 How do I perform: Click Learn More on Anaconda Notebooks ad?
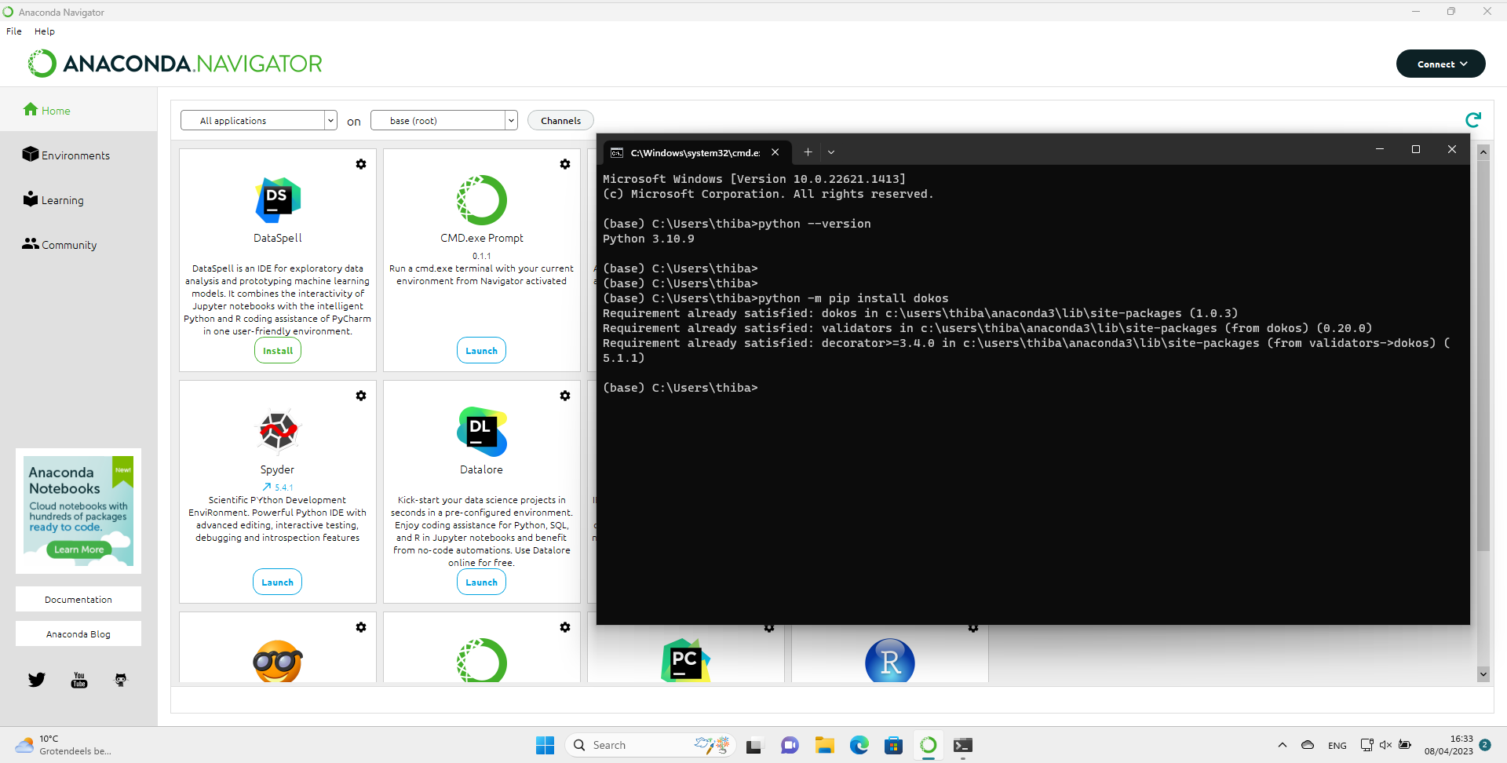tap(78, 549)
